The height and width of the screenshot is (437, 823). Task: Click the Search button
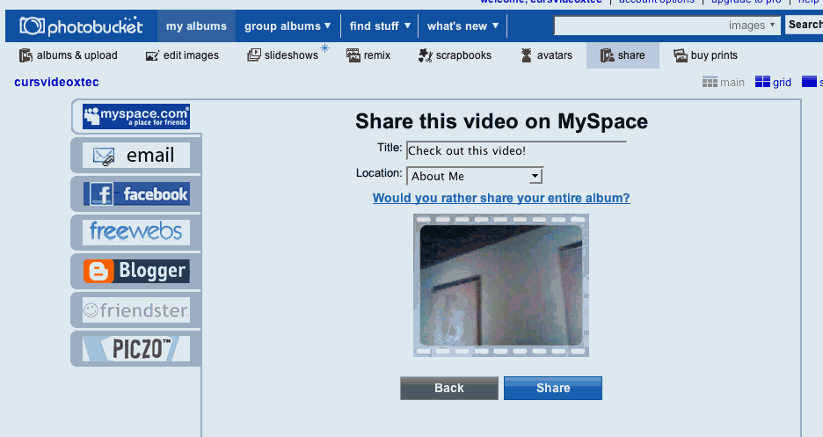click(805, 25)
